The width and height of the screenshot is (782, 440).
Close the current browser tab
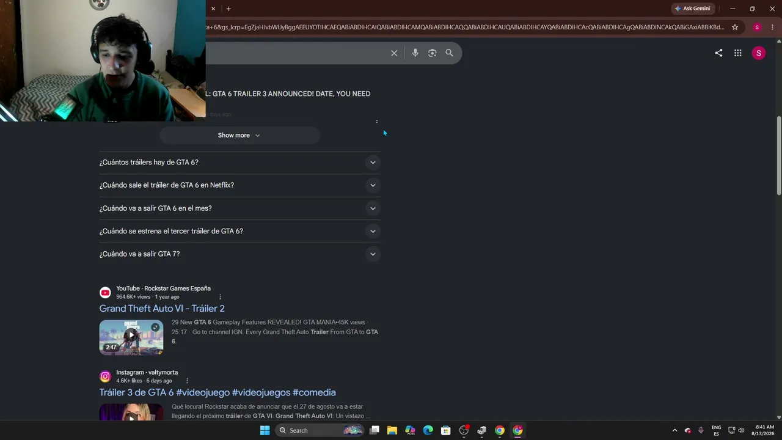213,9
